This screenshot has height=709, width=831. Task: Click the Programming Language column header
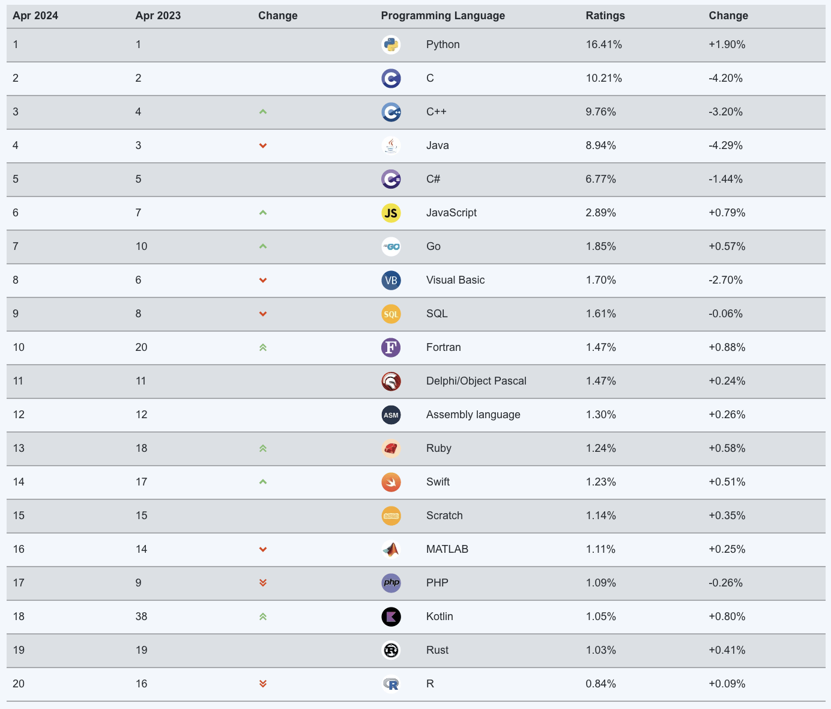443,16
